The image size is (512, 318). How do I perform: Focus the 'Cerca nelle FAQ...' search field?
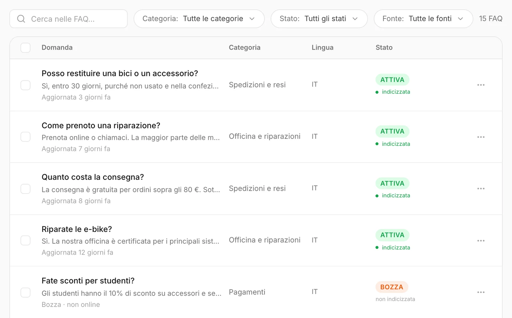tap(68, 19)
